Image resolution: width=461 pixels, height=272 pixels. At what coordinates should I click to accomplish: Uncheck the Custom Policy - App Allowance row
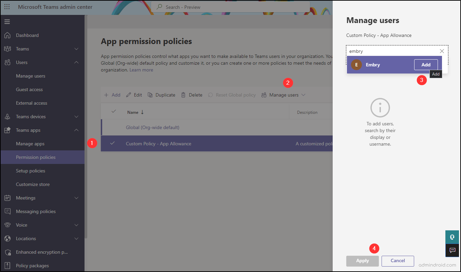[112, 144]
